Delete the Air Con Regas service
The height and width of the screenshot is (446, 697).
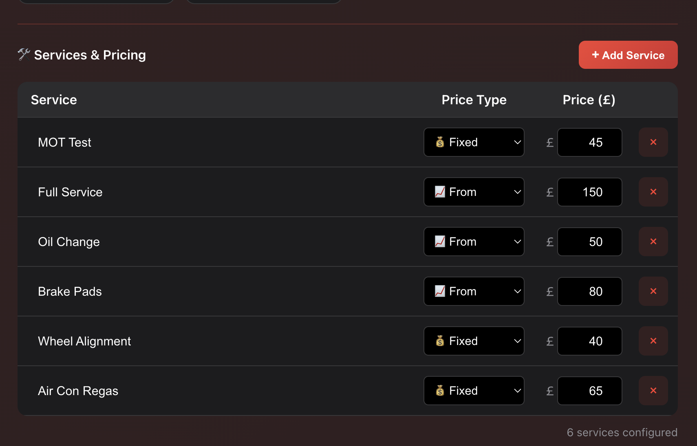pos(653,391)
